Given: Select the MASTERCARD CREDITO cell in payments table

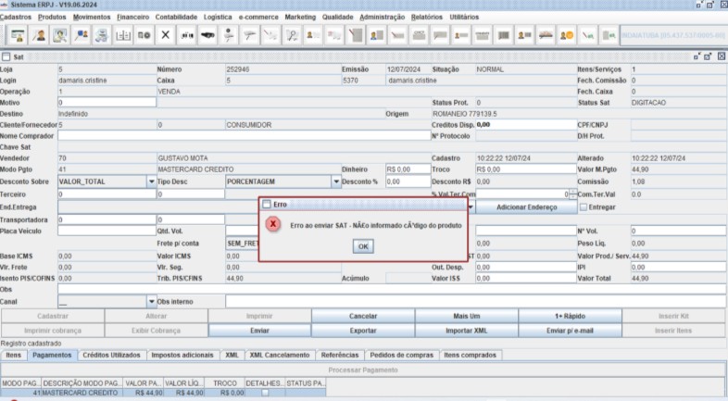Looking at the screenshot, I should [82, 393].
